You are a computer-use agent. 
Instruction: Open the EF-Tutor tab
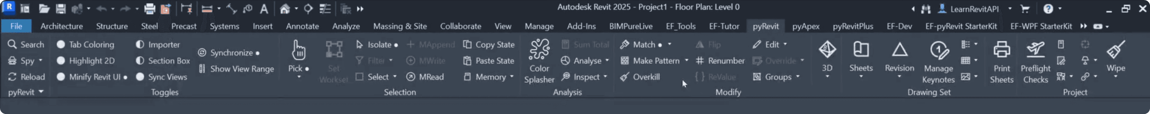tap(724, 26)
